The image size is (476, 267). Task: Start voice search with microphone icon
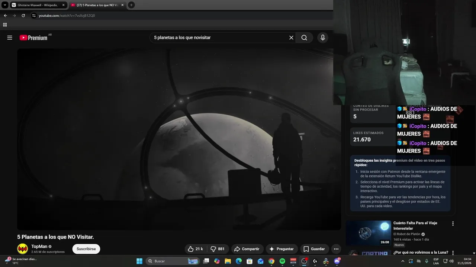tap(322, 37)
